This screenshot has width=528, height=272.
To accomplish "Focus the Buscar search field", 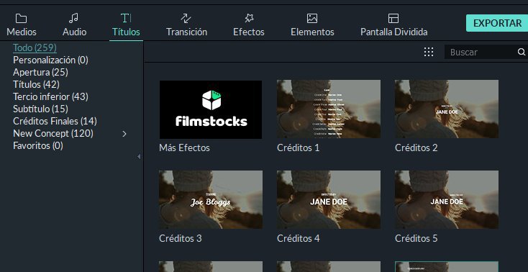I will 481,52.
